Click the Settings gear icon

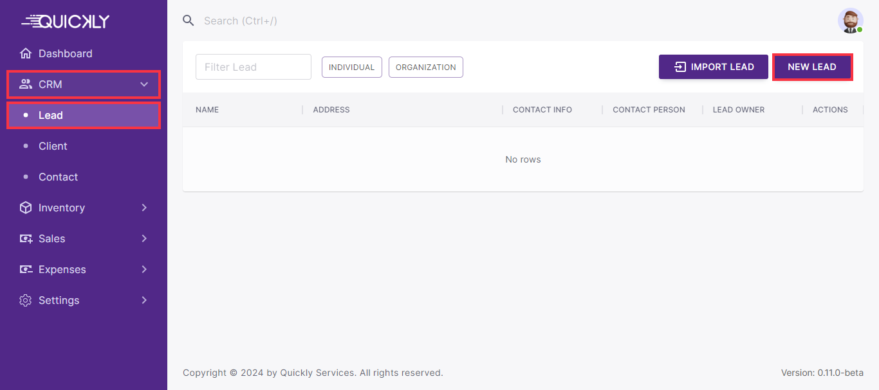(26, 300)
